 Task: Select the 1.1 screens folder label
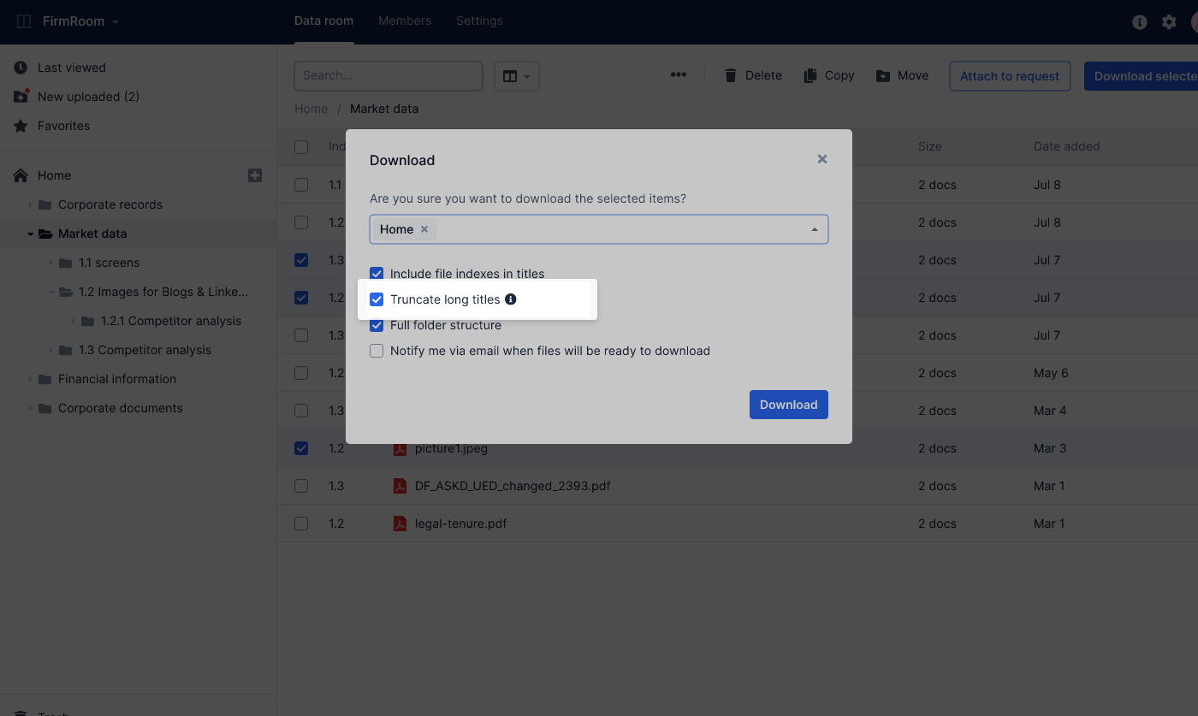(110, 263)
